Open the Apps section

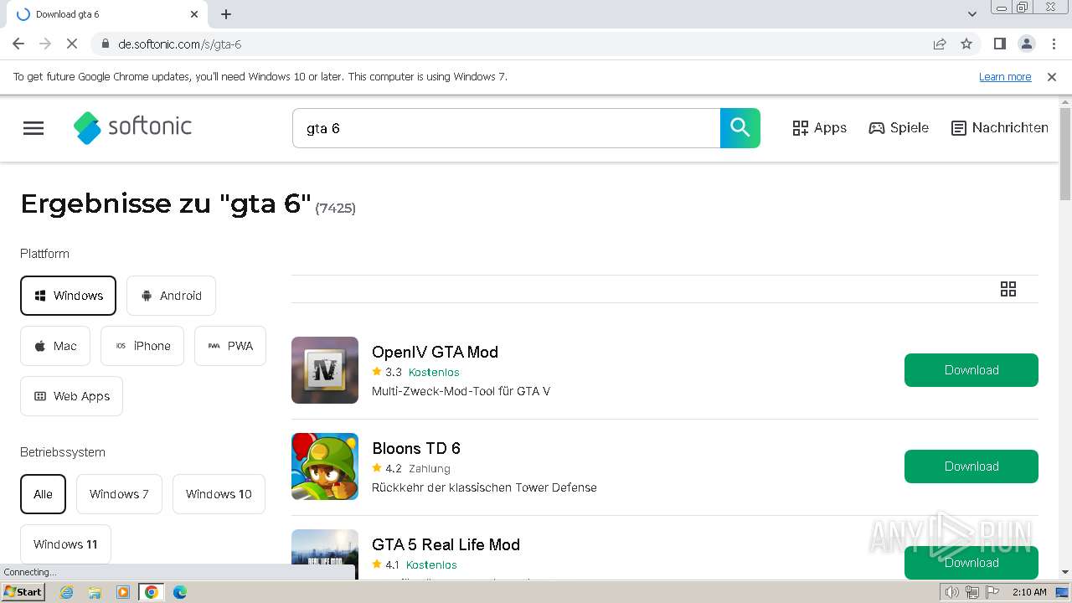tap(819, 128)
